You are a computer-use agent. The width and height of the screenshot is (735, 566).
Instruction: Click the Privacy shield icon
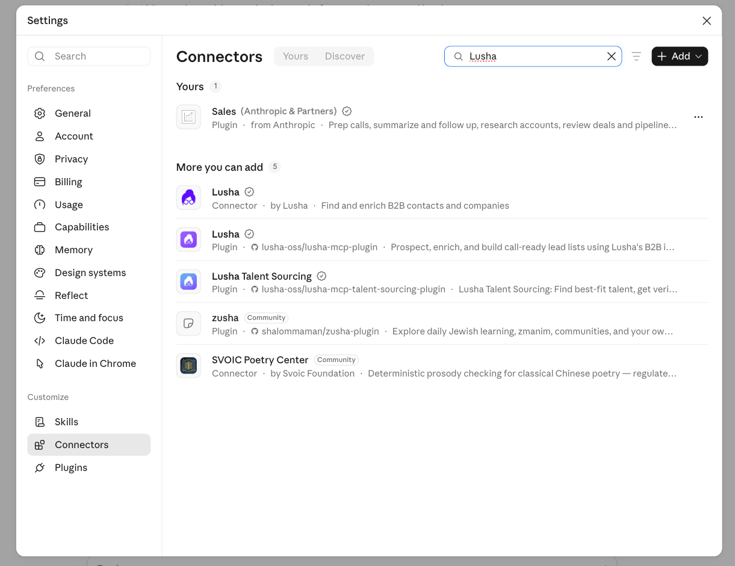40,159
